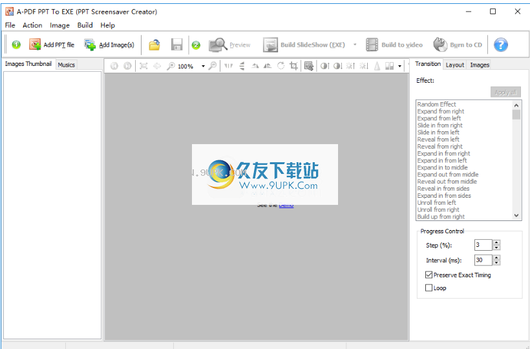
Task: Click the color effects split icon
Action: click(x=389, y=66)
